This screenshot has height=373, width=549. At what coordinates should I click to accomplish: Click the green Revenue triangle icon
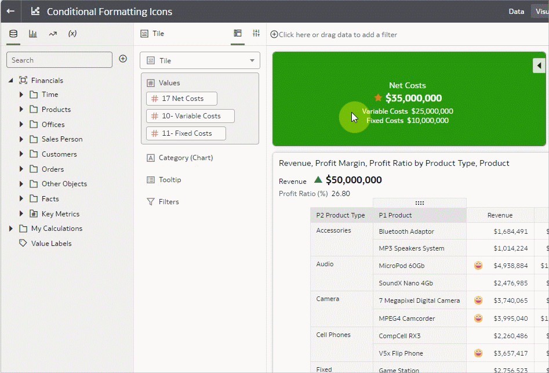pos(318,180)
